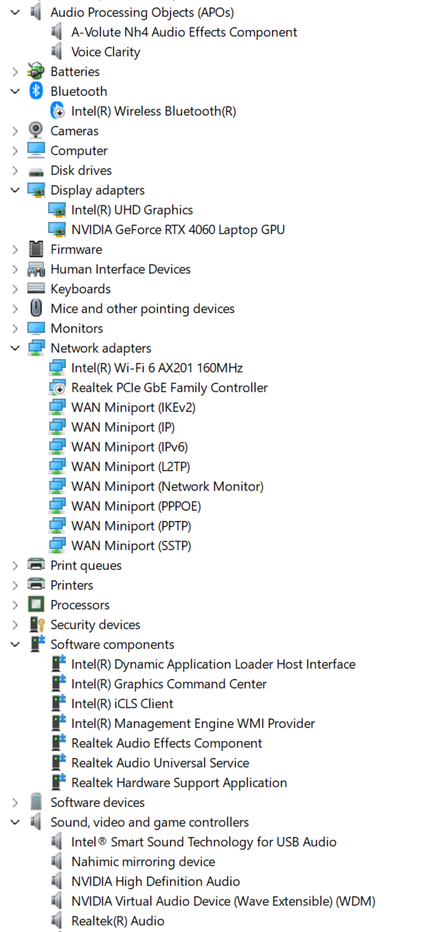Click the Batteries category icon
This screenshot has width=438, height=932.
36,72
